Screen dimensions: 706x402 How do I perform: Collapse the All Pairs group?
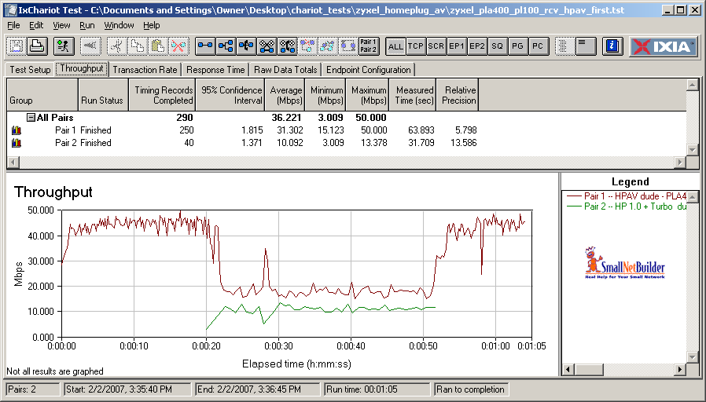31,118
